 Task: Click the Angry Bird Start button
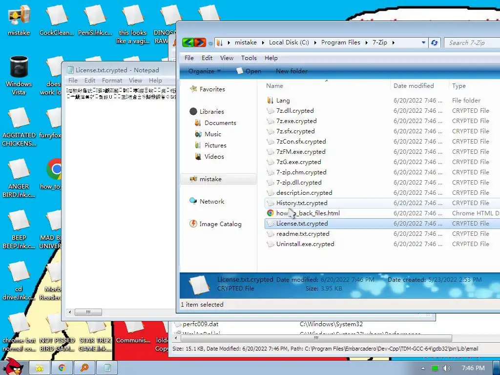coord(14,367)
